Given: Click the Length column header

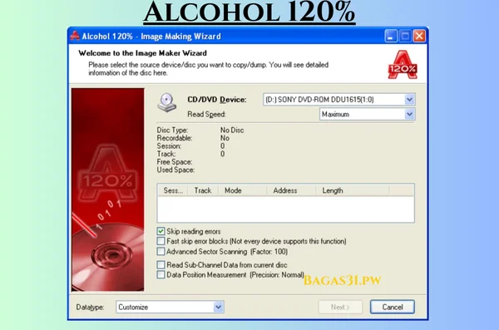Looking at the screenshot, I should coord(353,190).
